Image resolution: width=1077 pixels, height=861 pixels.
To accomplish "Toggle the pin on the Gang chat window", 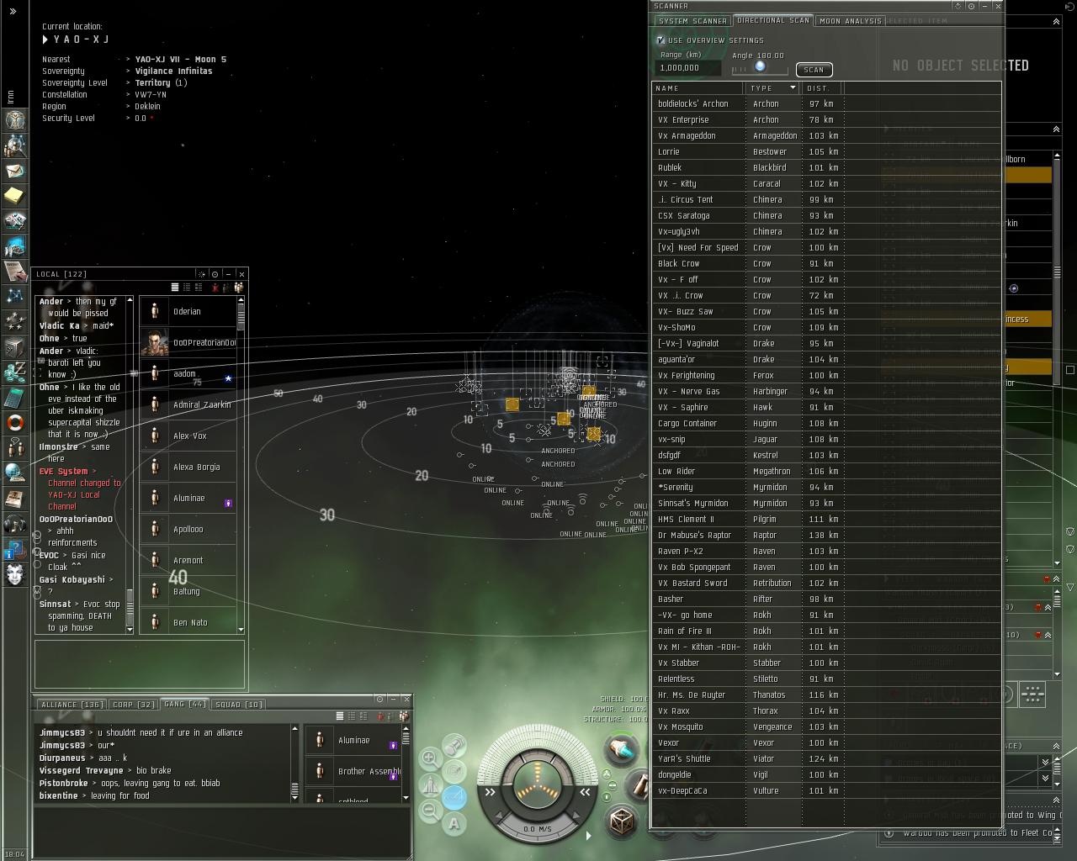I will coord(379,699).
